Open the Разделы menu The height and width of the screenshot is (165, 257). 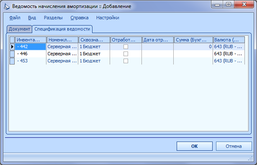tap(53, 18)
